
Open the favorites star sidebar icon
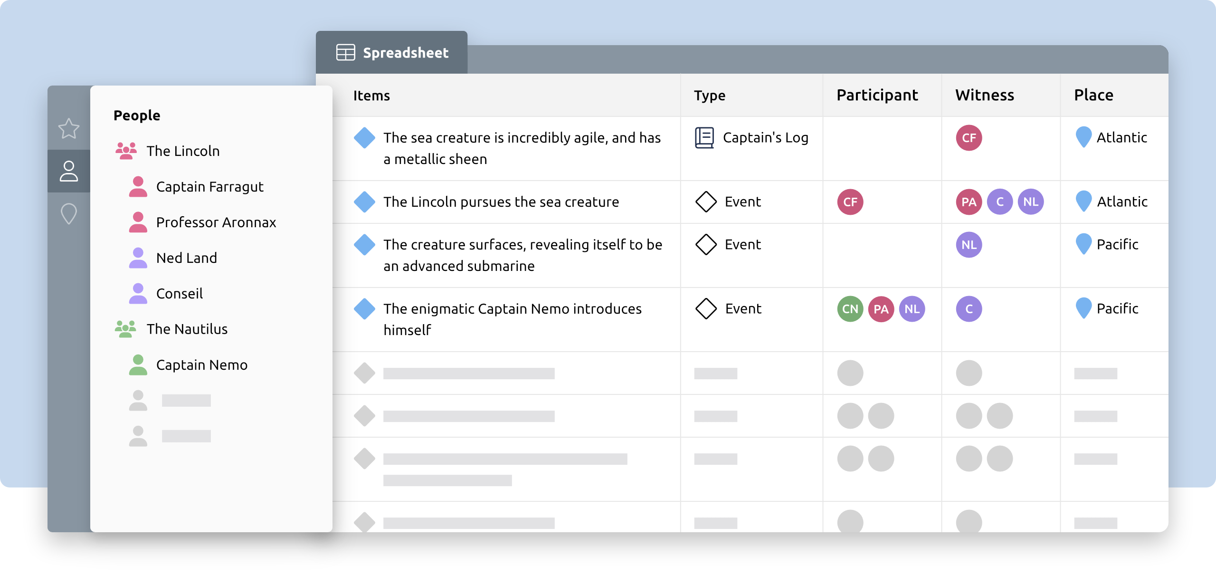(x=69, y=128)
